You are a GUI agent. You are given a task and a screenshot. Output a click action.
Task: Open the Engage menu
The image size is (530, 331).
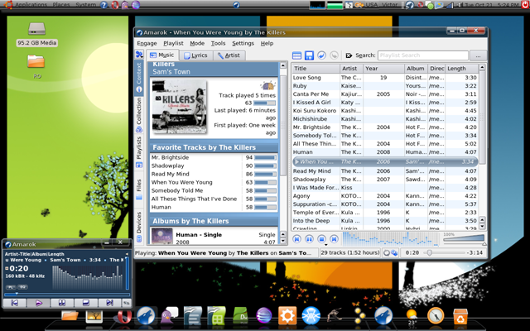[x=147, y=44]
